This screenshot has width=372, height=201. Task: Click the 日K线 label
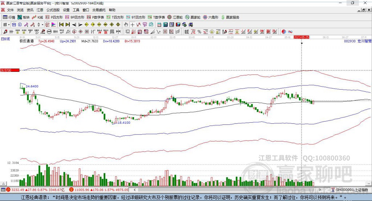[5, 39]
